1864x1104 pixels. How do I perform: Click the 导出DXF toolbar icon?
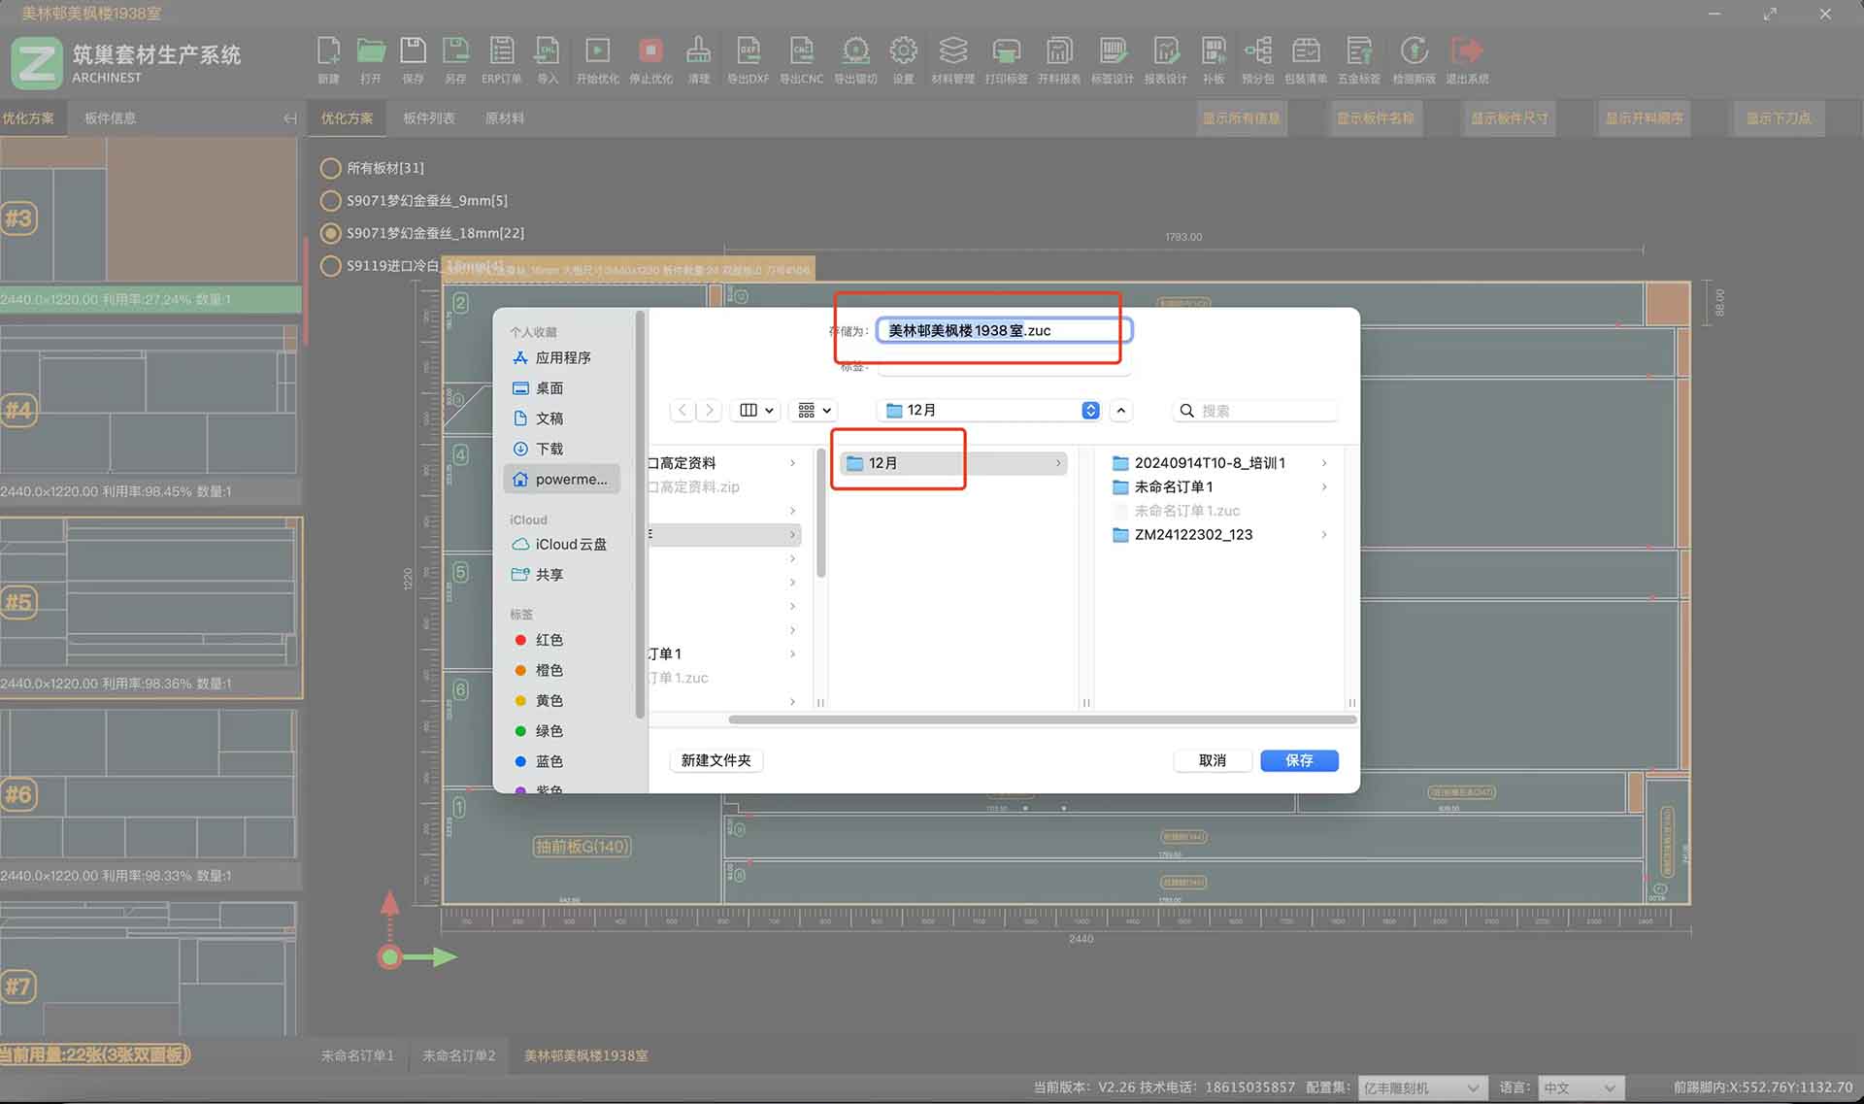click(x=748, y=51)
